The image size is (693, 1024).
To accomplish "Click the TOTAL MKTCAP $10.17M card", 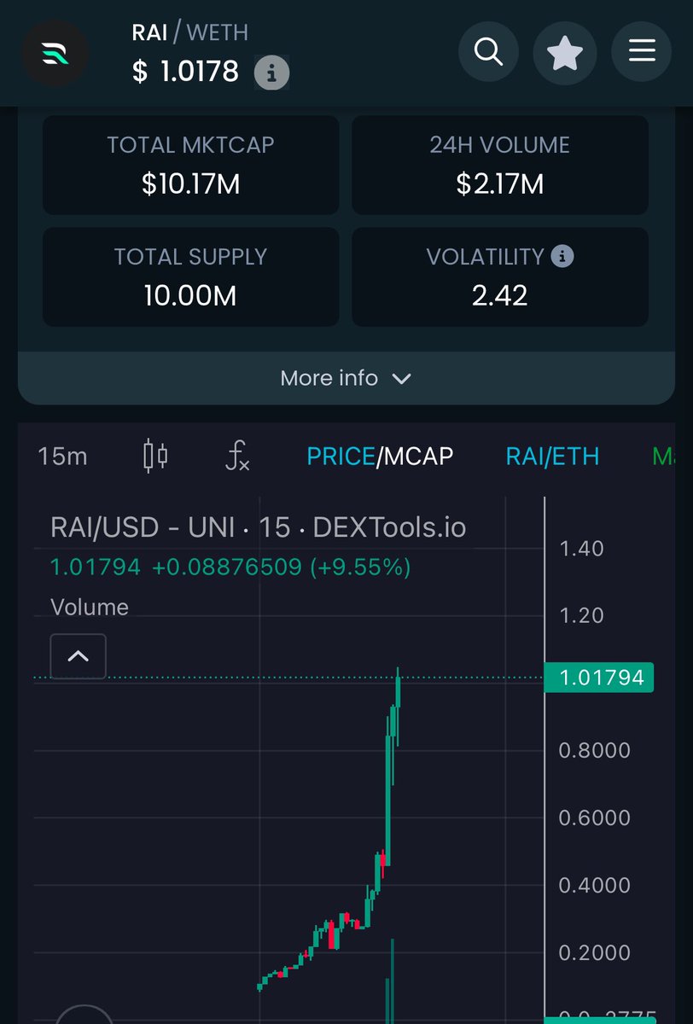I will coord(191,165).
